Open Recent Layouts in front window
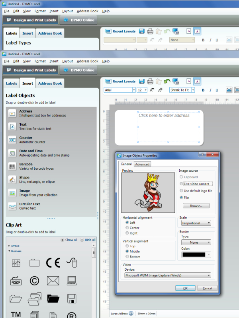Image resolution: width=239 pixels, height=318 pixels. (120, 81)
